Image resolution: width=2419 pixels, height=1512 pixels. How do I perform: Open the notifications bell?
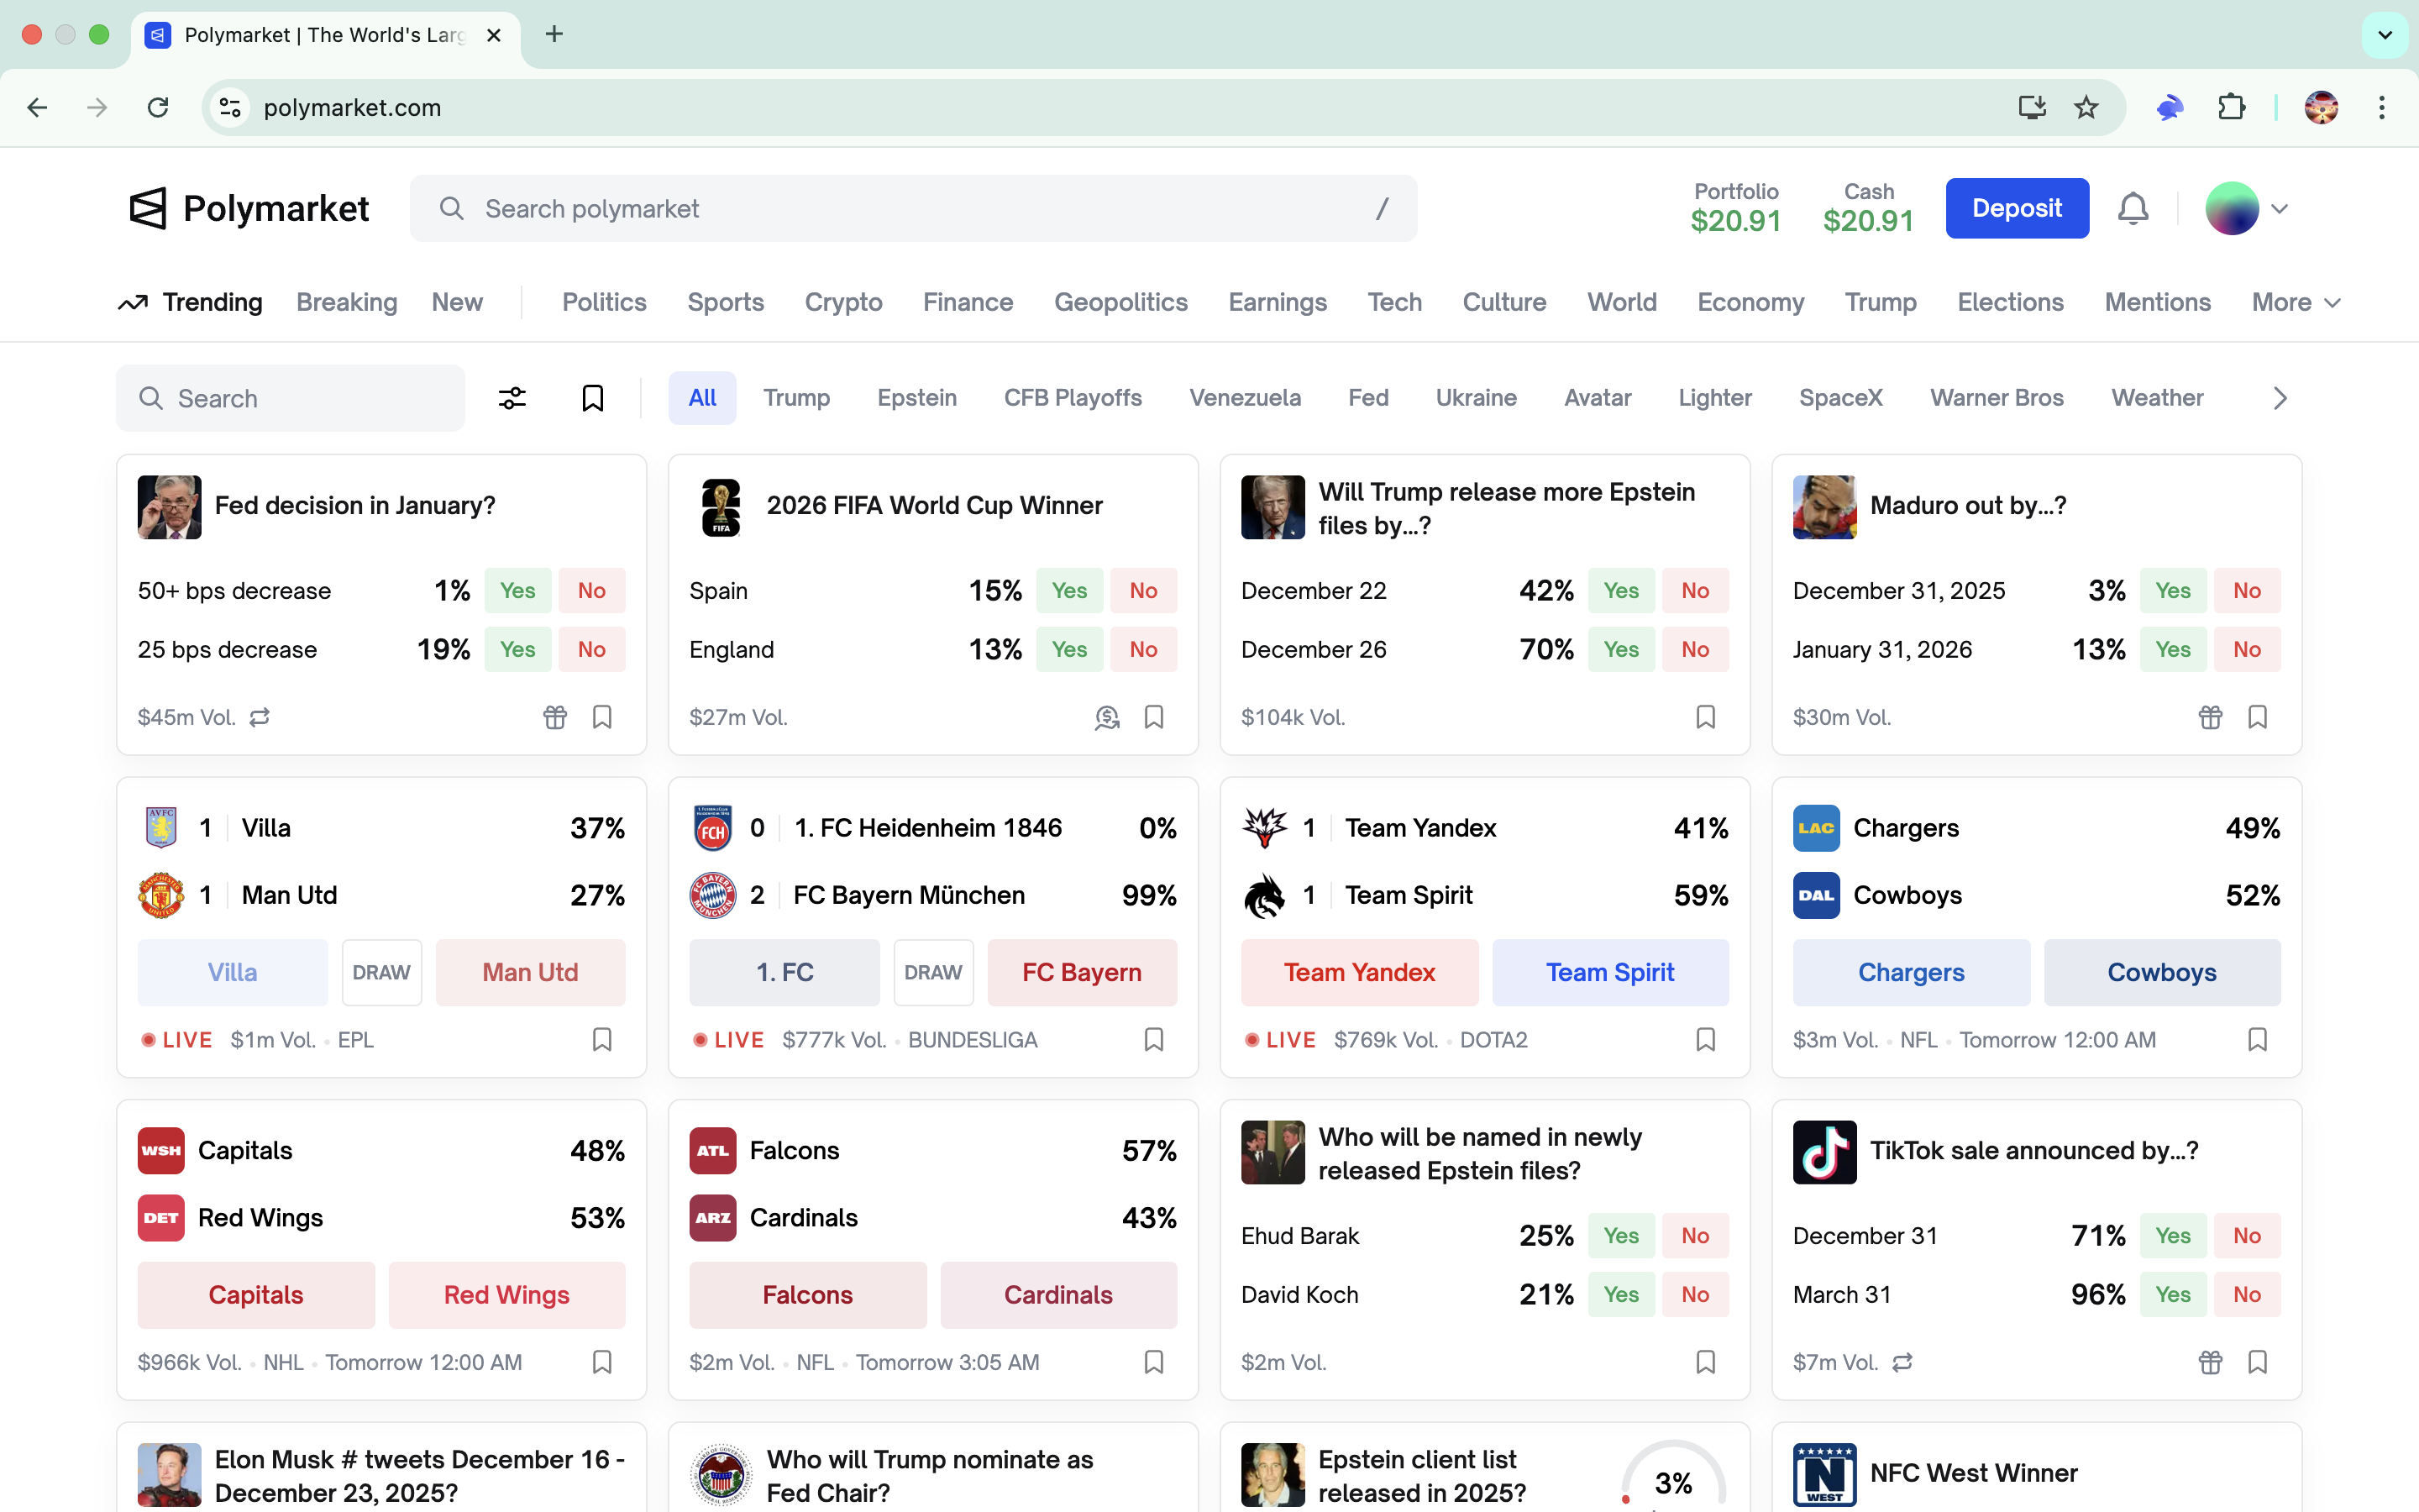click(2133, 208)
